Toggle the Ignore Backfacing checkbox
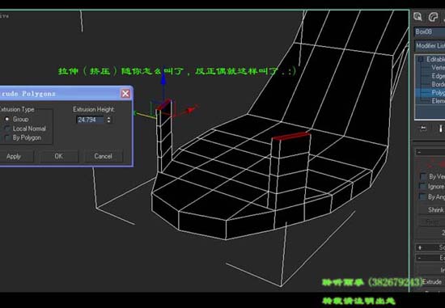445x308 pixels. click(x=423, y=187)
